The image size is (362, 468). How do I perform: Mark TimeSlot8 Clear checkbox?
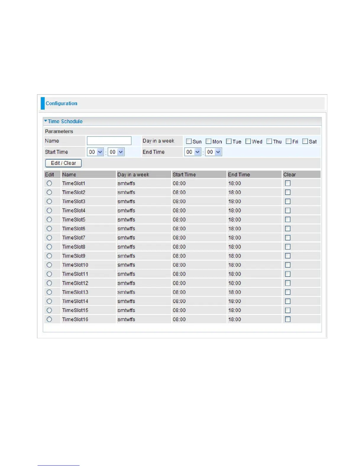[288, 247]
